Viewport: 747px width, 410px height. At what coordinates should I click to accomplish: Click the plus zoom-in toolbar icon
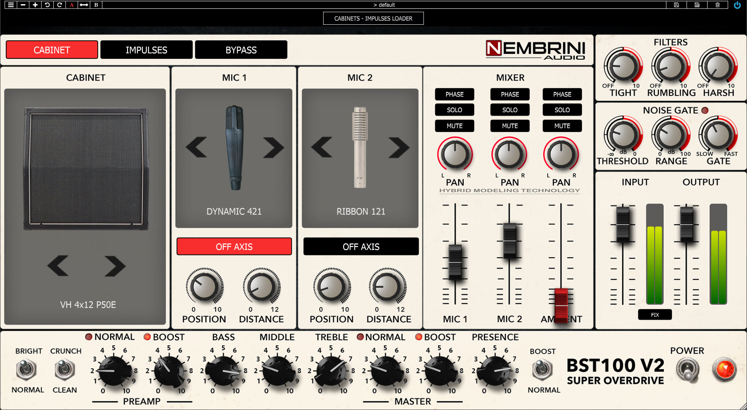[x=35, y=5]
